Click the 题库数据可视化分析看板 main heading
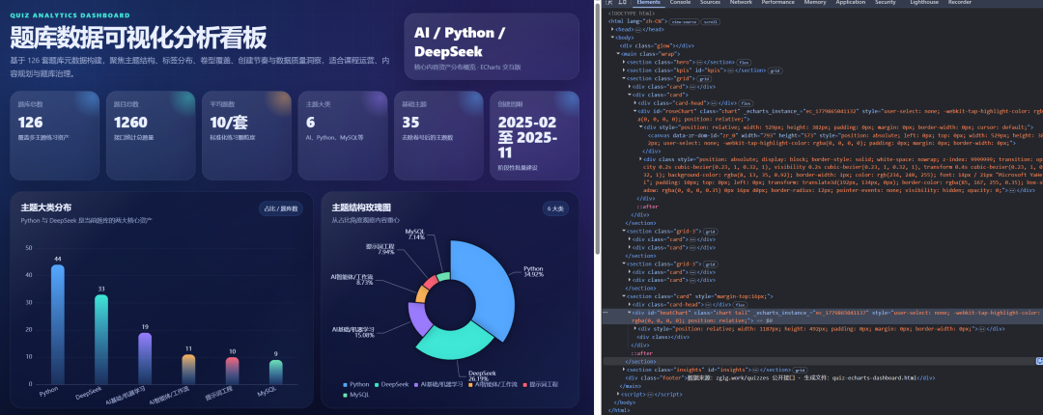 138,37
